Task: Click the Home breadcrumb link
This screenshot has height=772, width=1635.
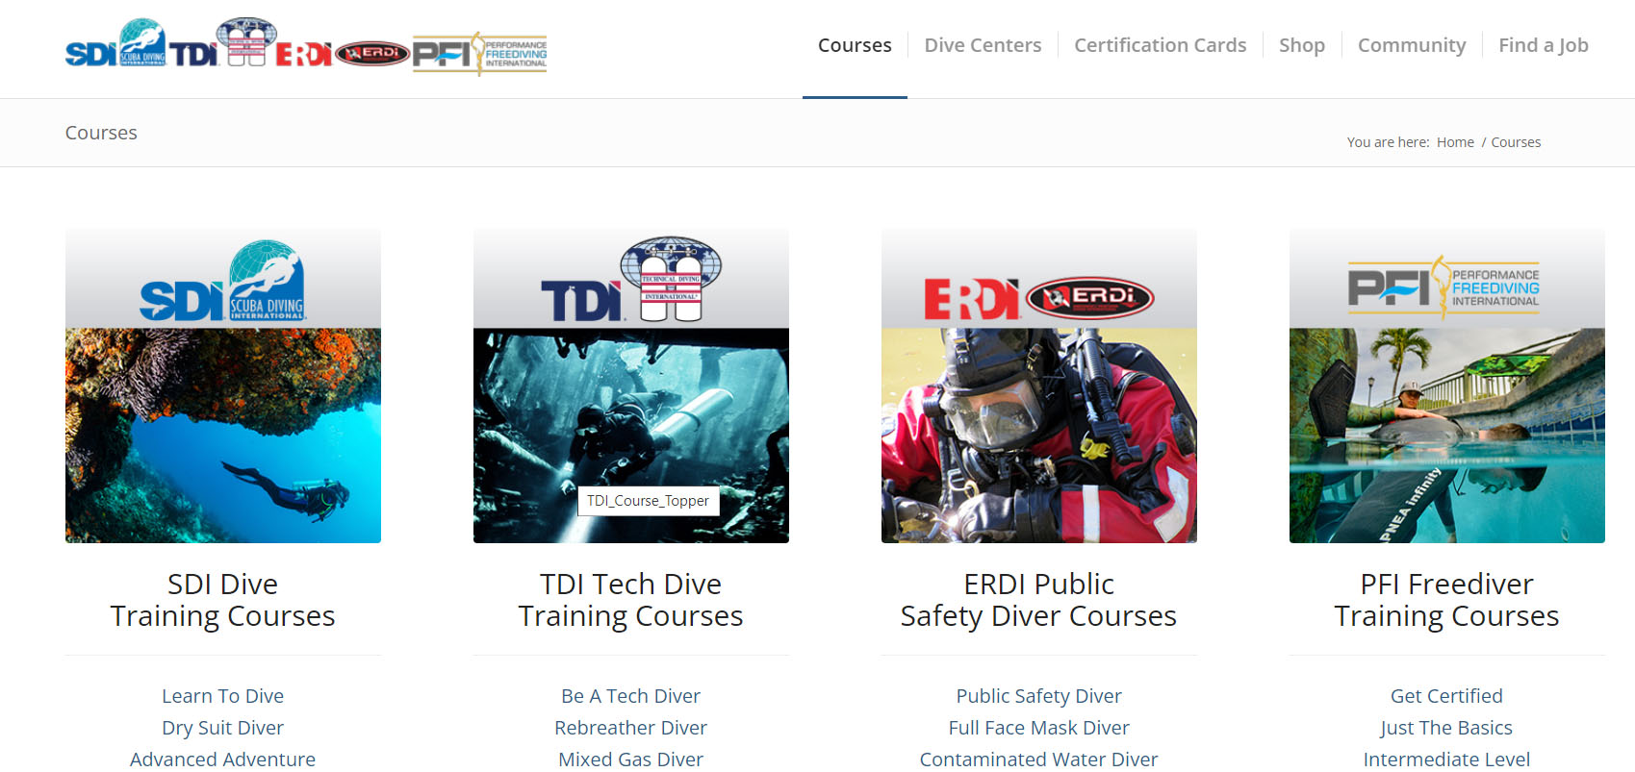Action: tap(1455, 142)
